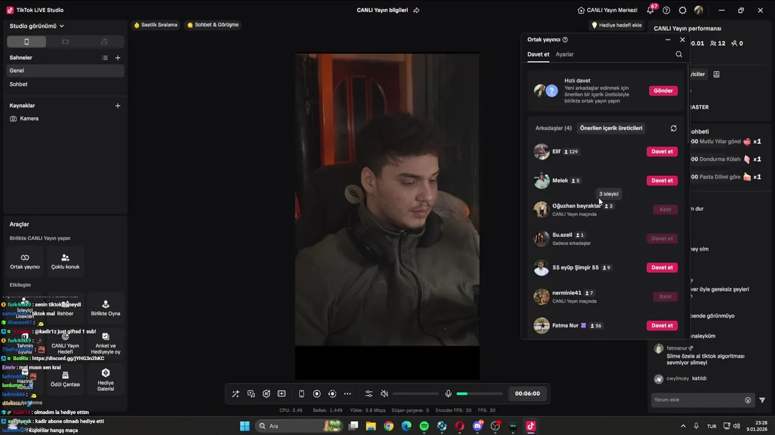Send quick invite with Gönder
The height and width of the screenshot is (435, 775).
[663, 91]
